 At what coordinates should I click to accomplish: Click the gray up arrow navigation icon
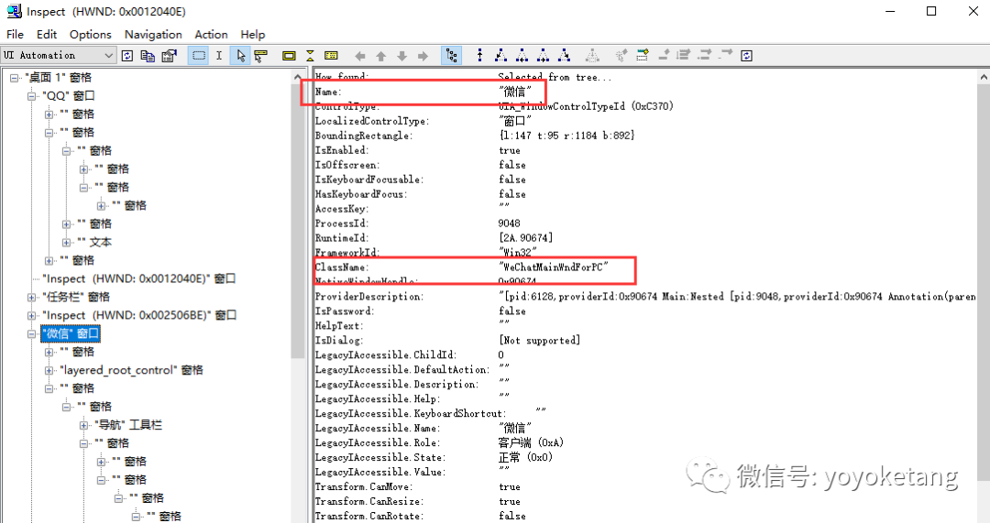[x=380, y=56]
